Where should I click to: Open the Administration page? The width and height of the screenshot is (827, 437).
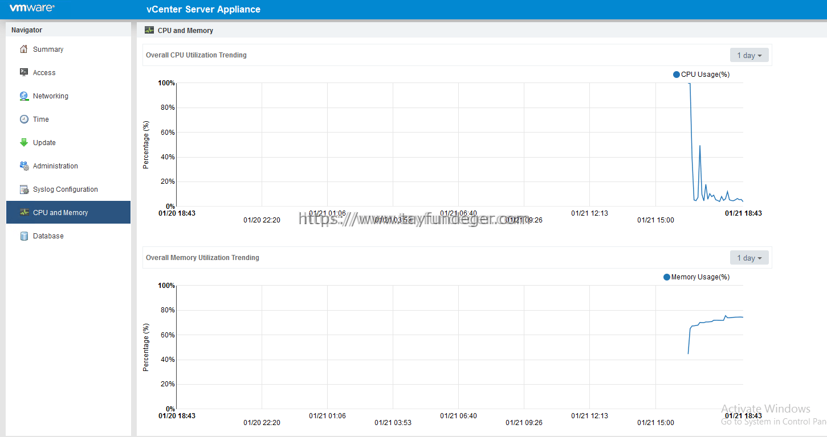[x=68, y=166]
